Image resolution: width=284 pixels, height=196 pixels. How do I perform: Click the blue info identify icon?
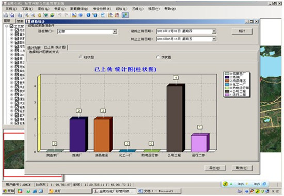pos(88,15)
